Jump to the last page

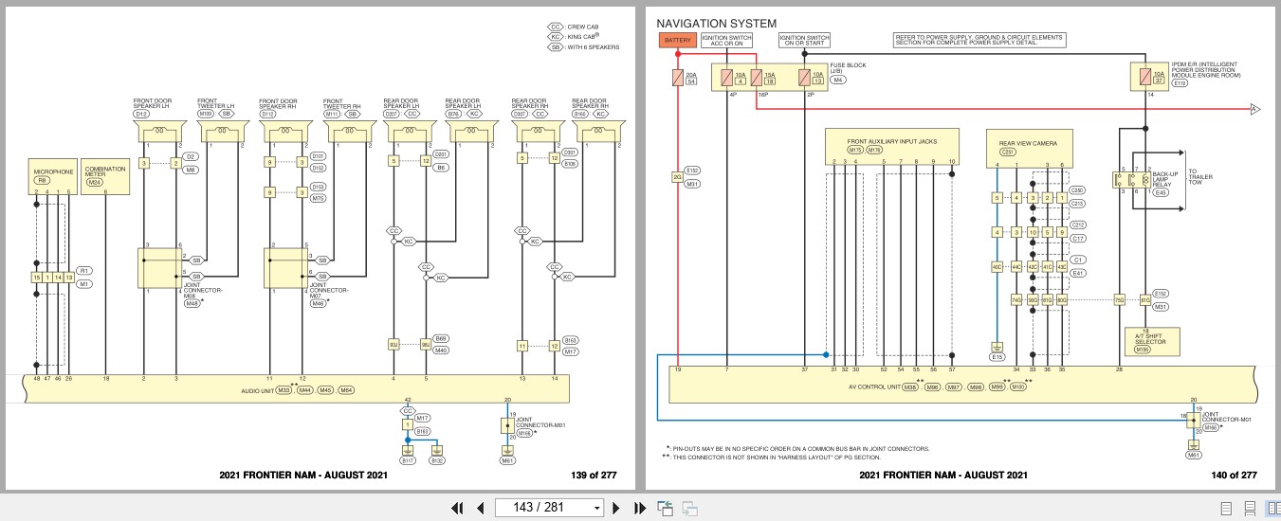tap(638, 508)
